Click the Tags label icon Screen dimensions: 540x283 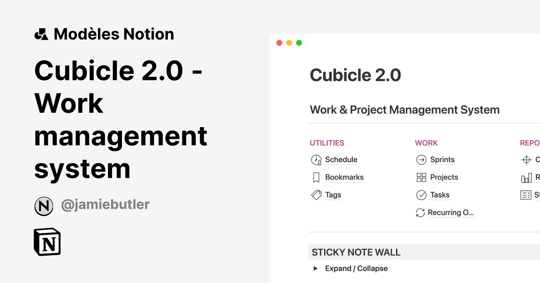(x=316, y=195)
